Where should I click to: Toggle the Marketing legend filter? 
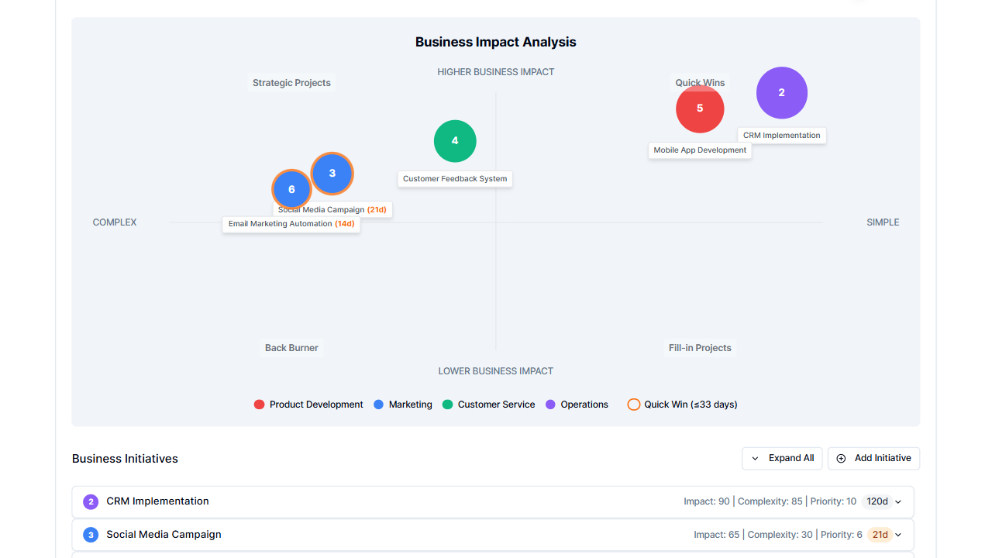403,404
